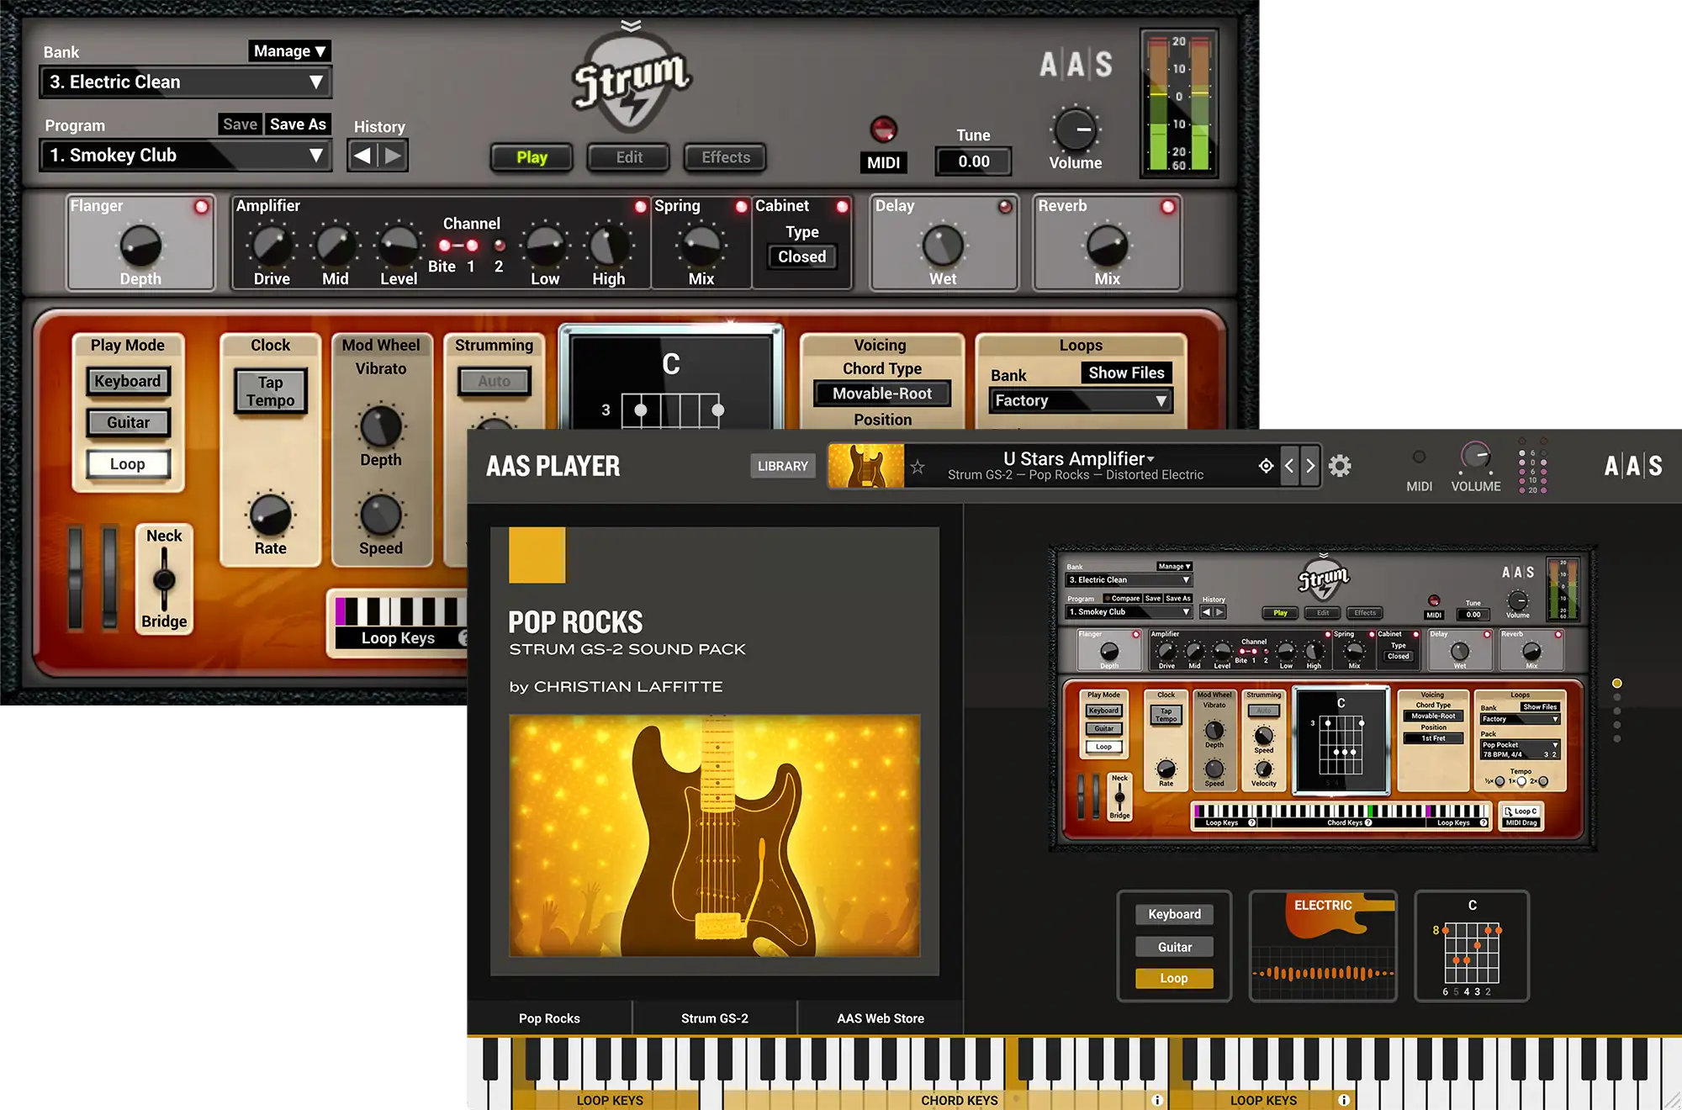Open the Manage menu dropdown
Image resolution: width=1682 pixels, height=1110 pixels.
pyautogui.click(x=289, y=51)
